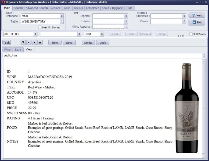Click the Undo button
The height and width of the screenshot is (161, 209).
[103, 43]
